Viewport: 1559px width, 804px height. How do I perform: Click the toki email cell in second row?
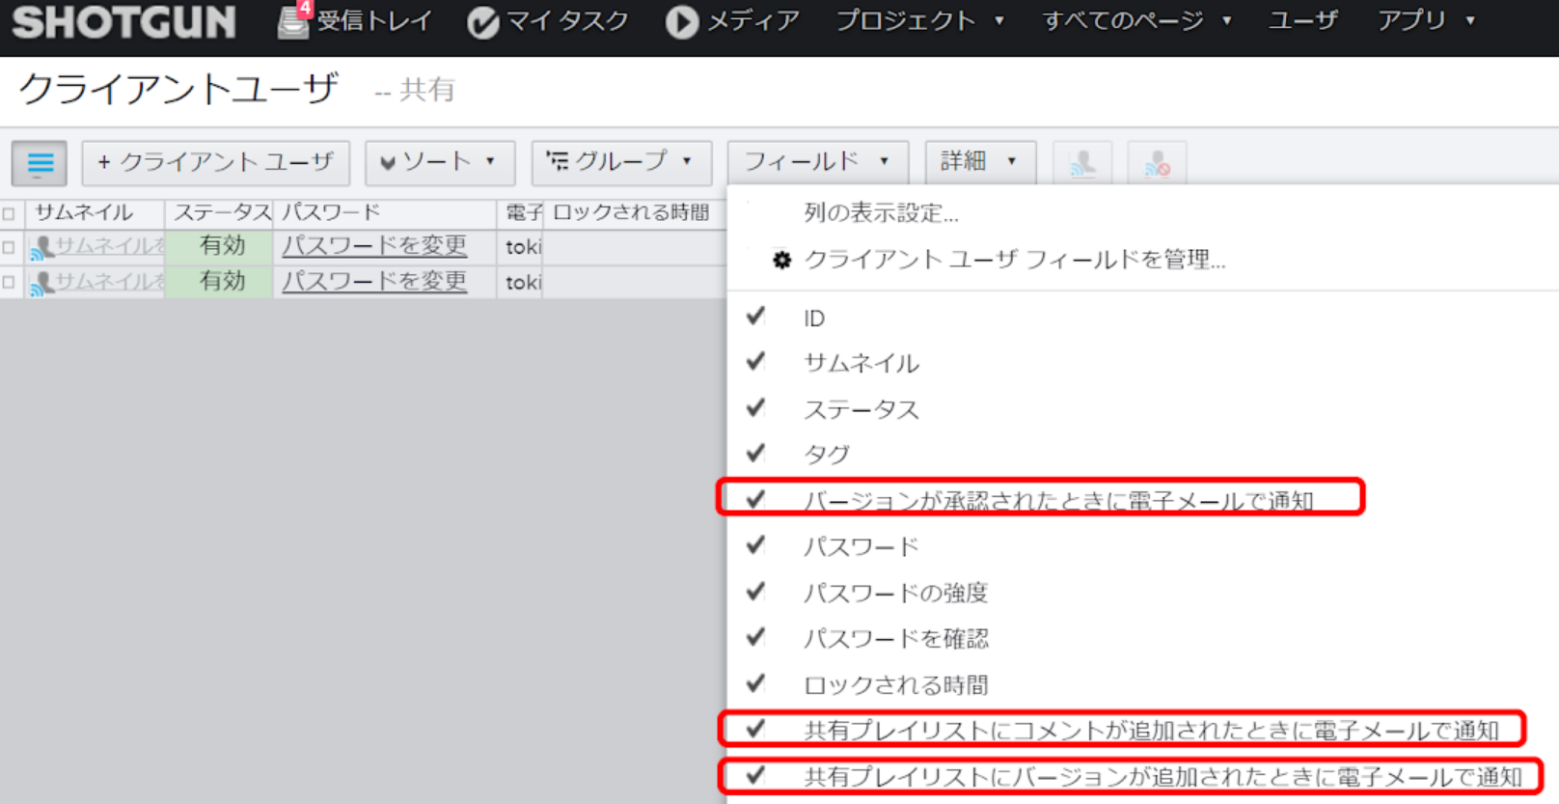[521, 282]
